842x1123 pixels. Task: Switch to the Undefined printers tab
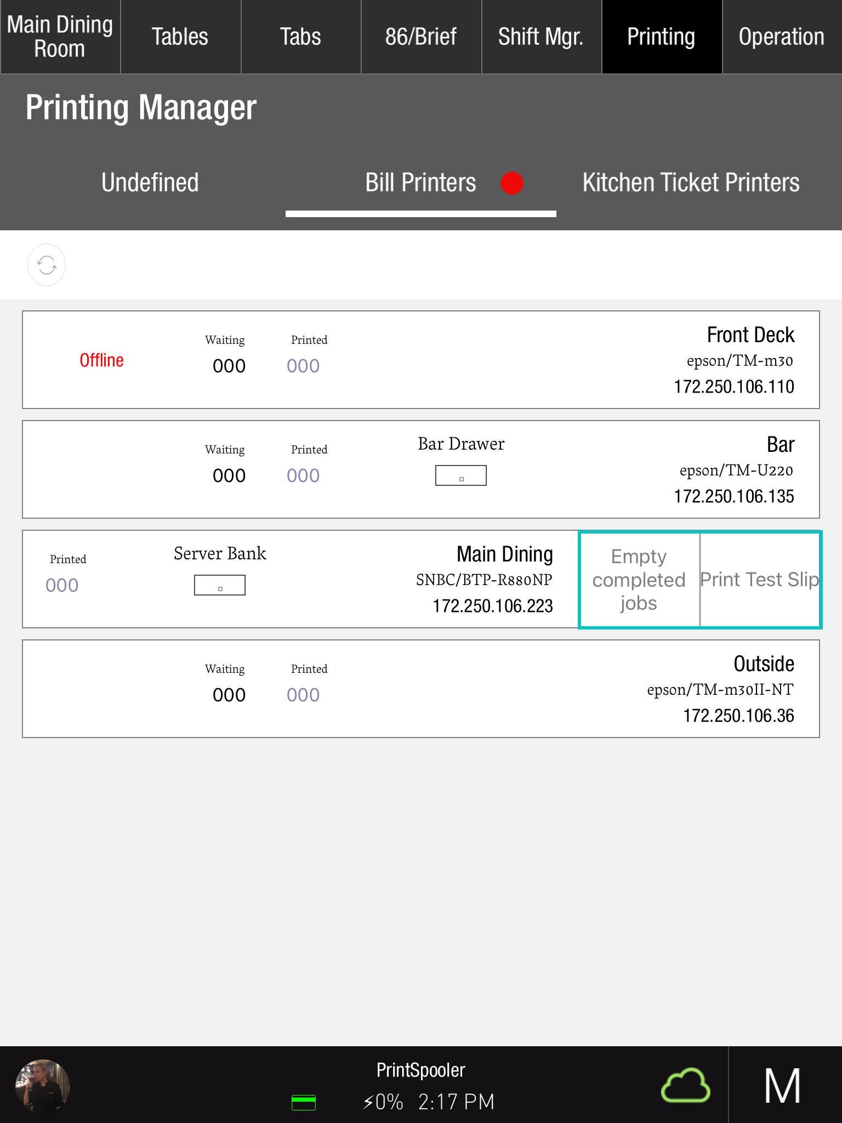click(150, 183)
